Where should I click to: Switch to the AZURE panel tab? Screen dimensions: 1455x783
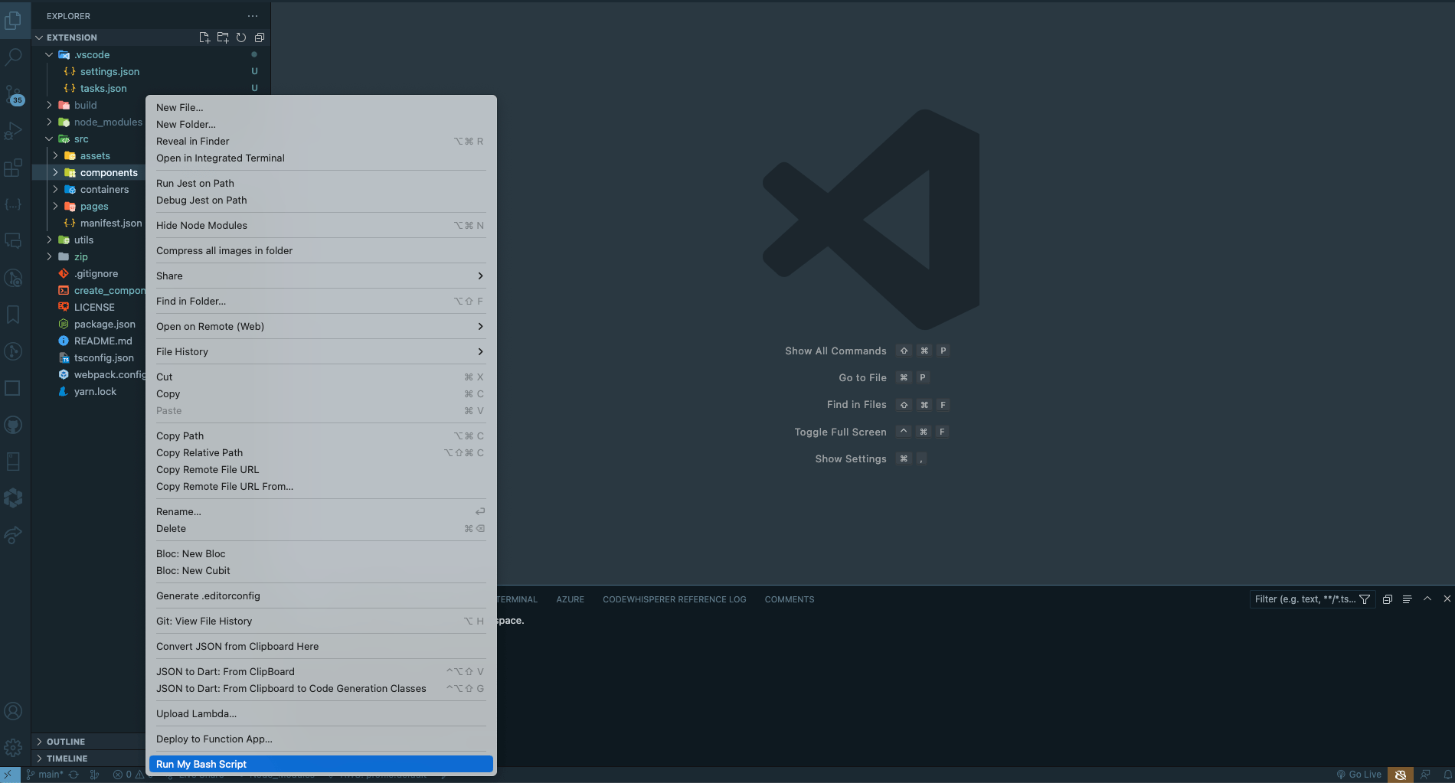[570, 599]
